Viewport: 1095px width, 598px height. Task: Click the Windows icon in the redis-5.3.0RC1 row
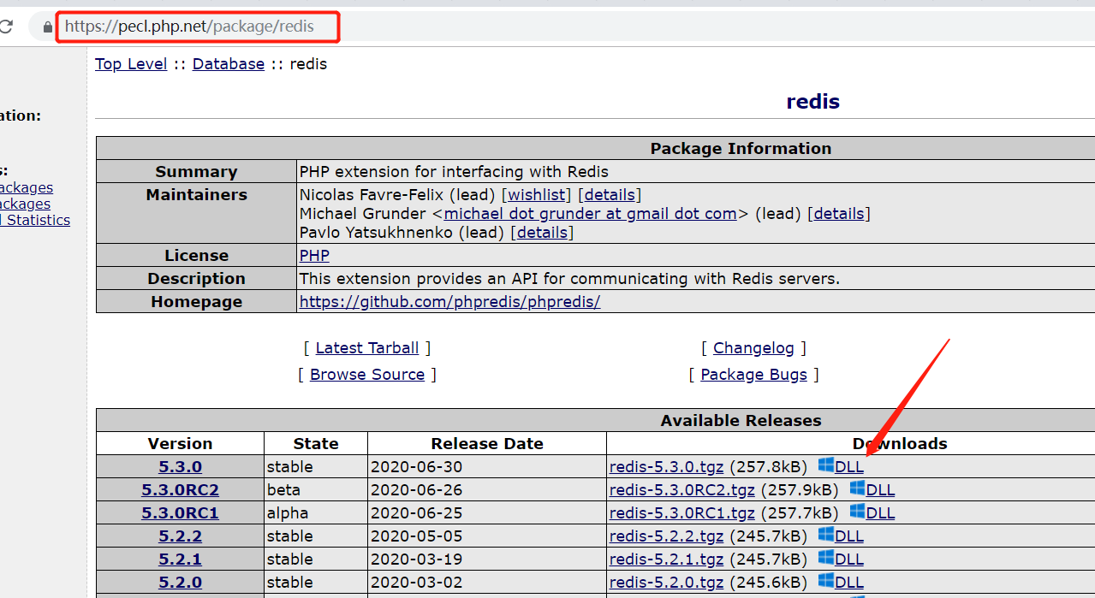[x=857, y=511]
